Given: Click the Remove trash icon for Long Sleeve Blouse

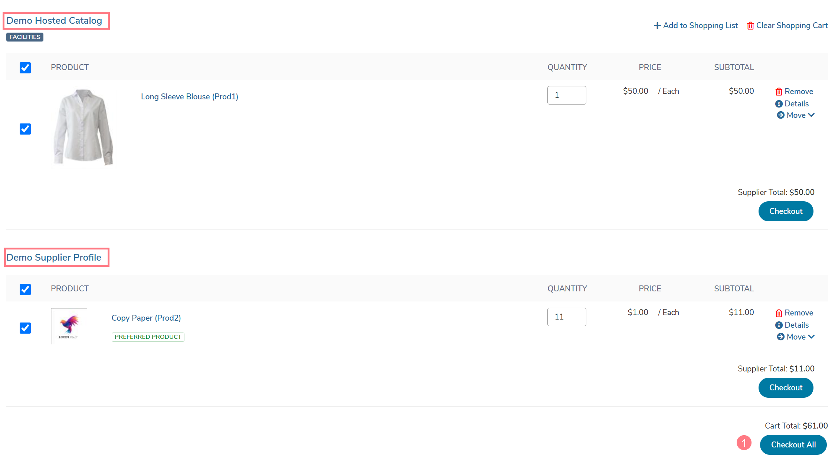Looking at the screenshot, I should [779, 92].
